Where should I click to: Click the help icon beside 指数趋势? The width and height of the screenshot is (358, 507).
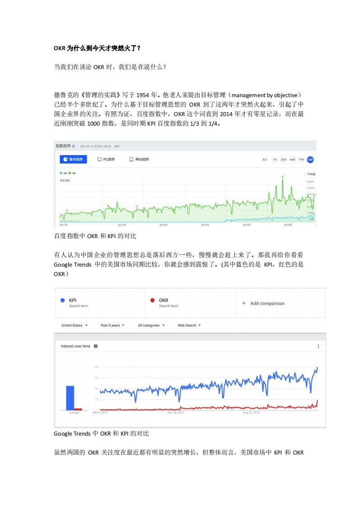click(74, 146)
